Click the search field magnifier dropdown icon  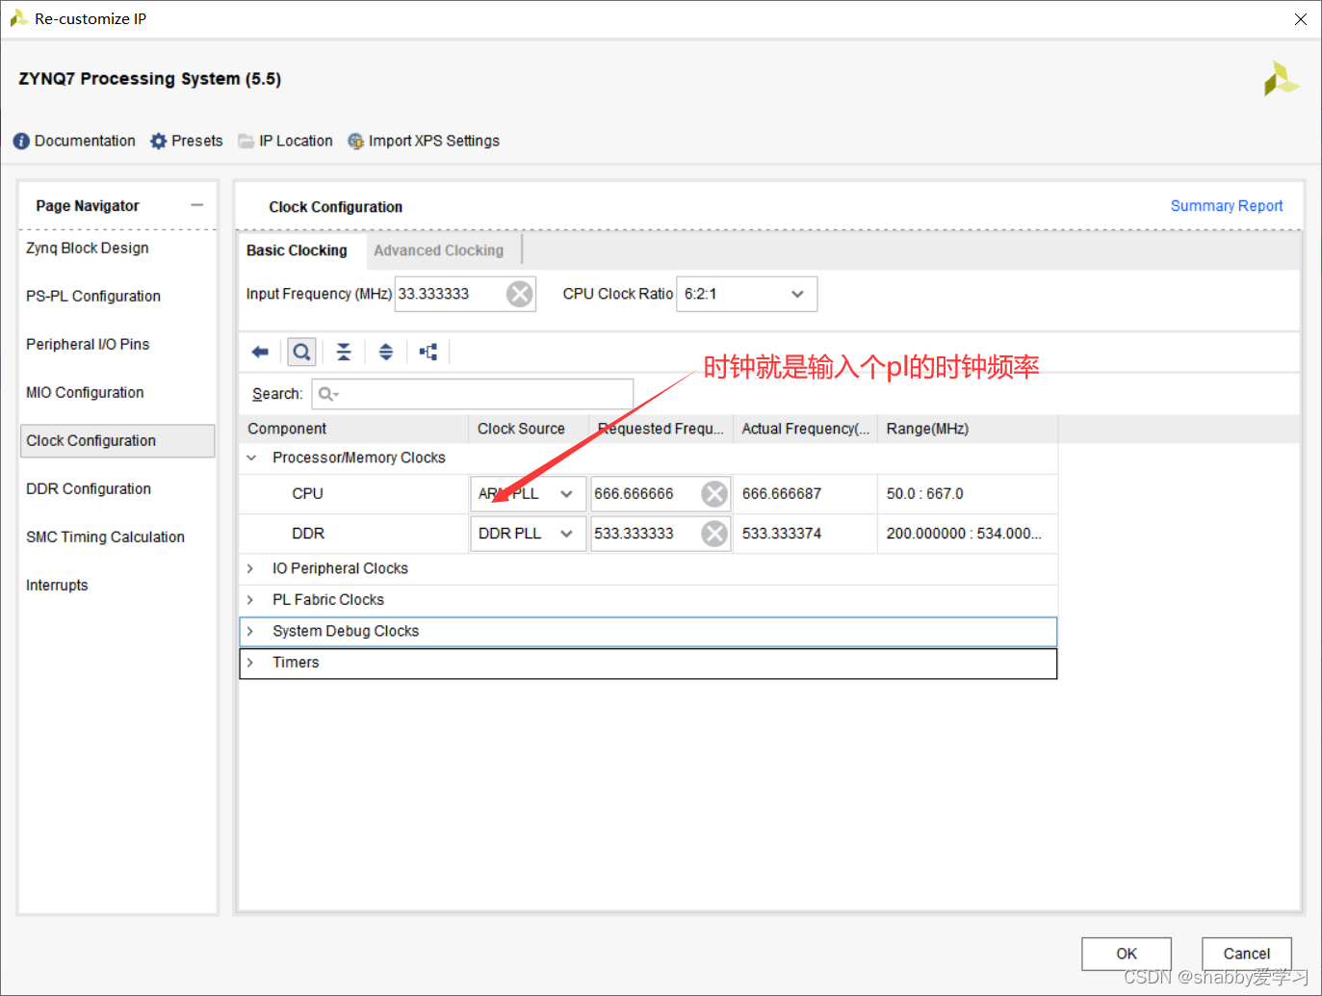point(328,394)
